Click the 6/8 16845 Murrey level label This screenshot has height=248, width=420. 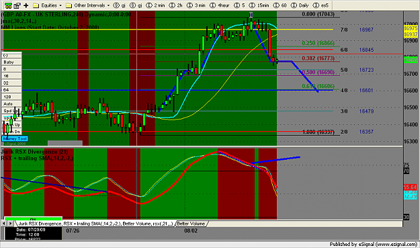357,50
